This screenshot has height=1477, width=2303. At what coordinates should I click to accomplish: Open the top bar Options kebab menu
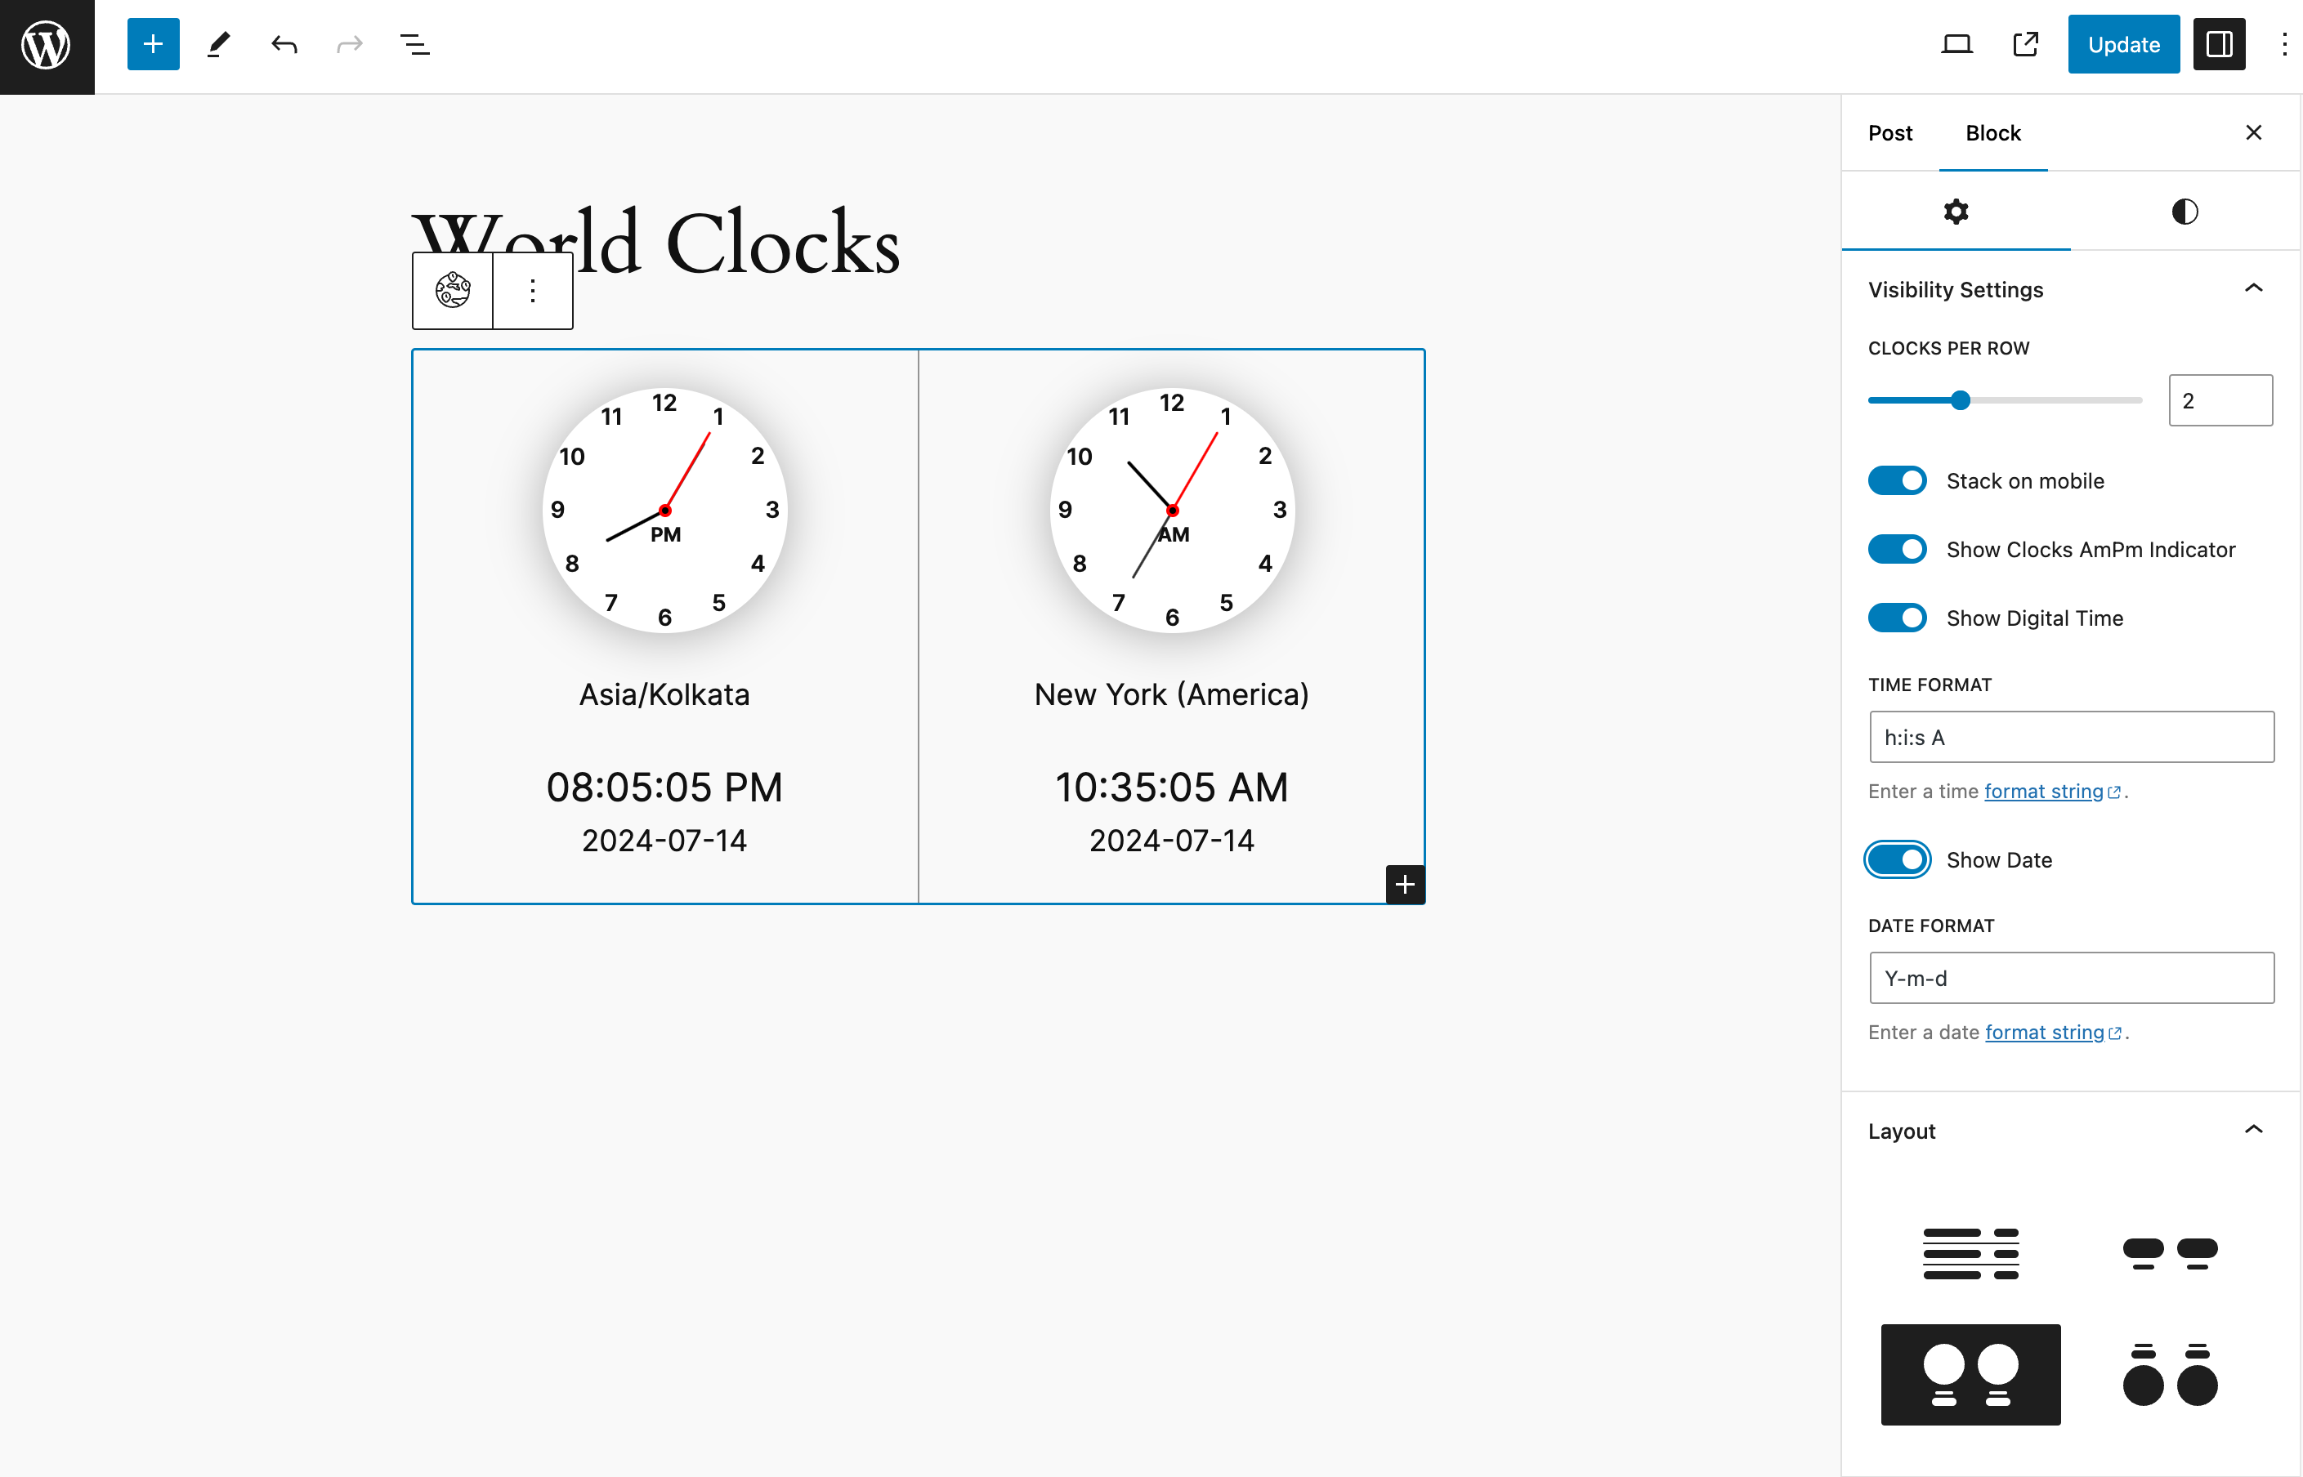point(2284,44)
